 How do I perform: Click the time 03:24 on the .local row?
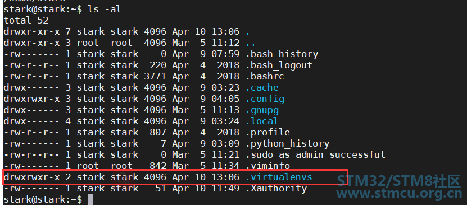(x=226, y=121)
